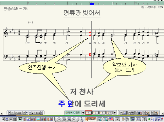This screenshot has width=164, height=122.
Task: Click the green highlighted display icon
Action: pyautogui.click(x=132, y=119)
